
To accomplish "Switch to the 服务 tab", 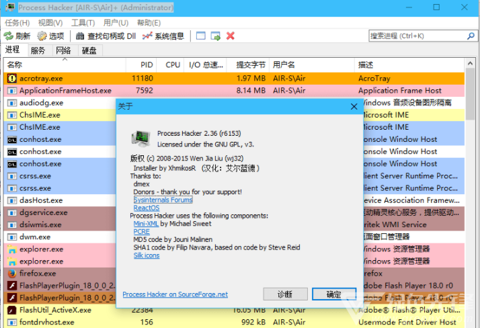I will (x=38, y=50).
